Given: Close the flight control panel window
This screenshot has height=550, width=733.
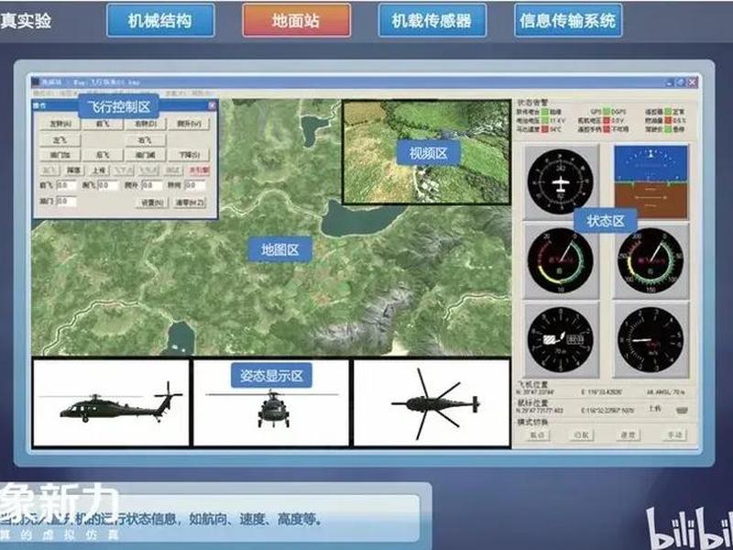Looking at the screenshot, I should pos(212,105).
